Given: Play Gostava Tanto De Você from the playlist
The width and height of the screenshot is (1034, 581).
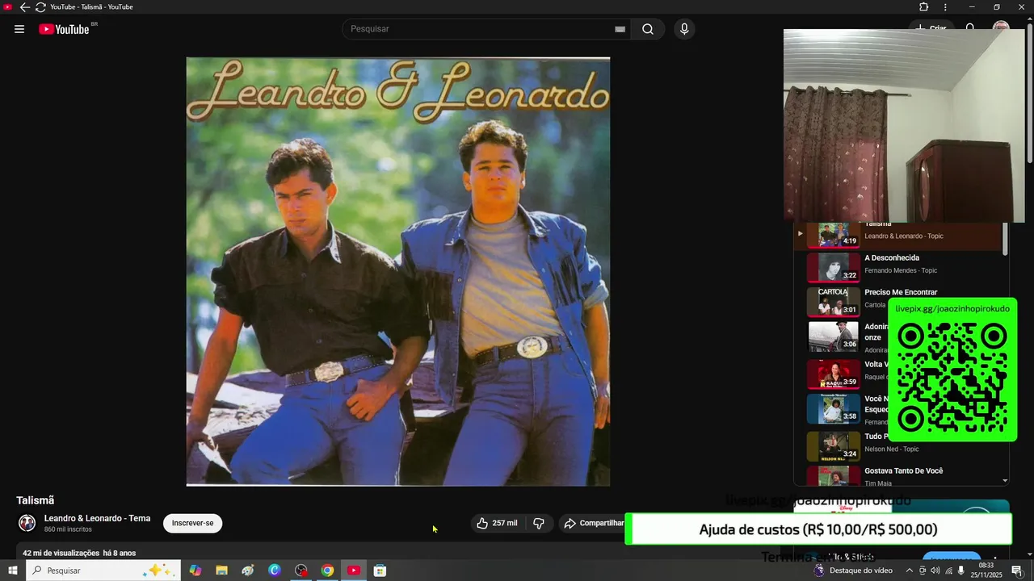Looking at the screenshot, I should [x=904, y=470].
